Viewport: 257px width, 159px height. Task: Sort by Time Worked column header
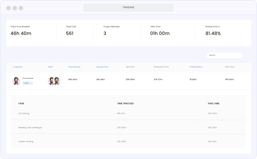(x=74, y=67)
